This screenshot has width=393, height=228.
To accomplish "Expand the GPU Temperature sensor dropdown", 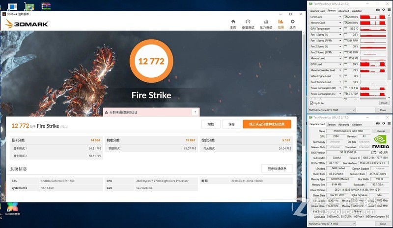I will tap(340, 29).
